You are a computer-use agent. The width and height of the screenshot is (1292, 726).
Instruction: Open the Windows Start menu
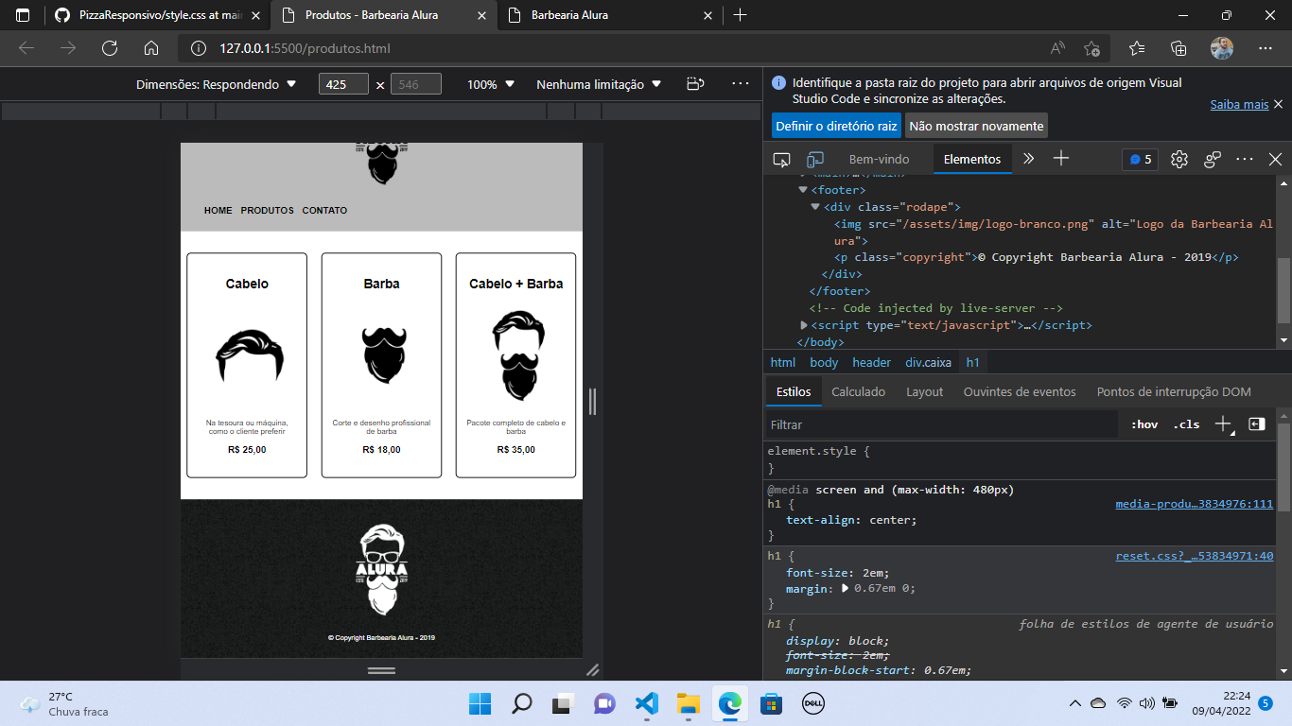click(480, 703)
